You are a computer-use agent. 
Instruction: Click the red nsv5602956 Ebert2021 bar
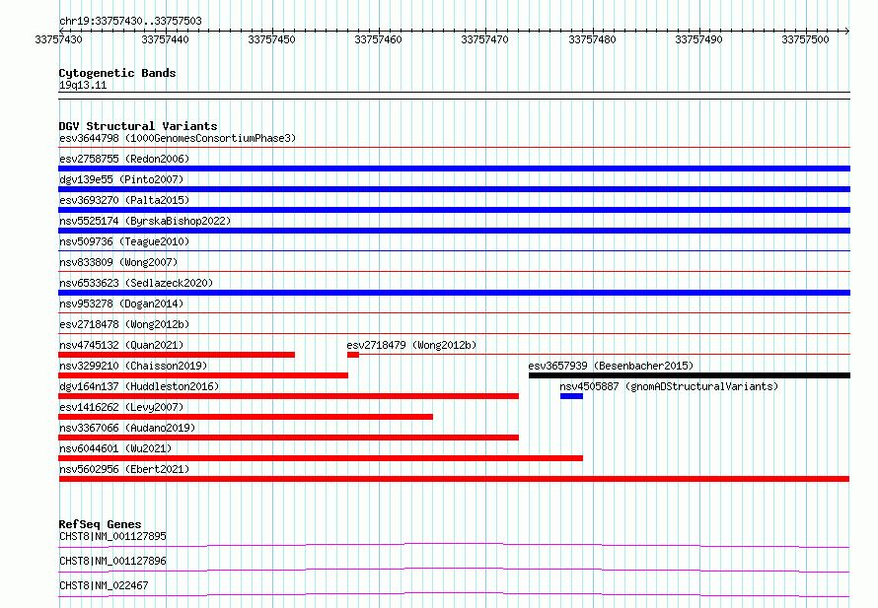tap(454, 479)
